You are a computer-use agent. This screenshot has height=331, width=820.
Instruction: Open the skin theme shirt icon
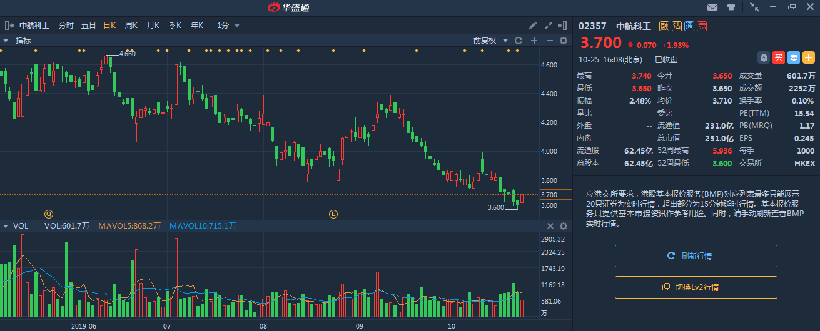[731, 7]
